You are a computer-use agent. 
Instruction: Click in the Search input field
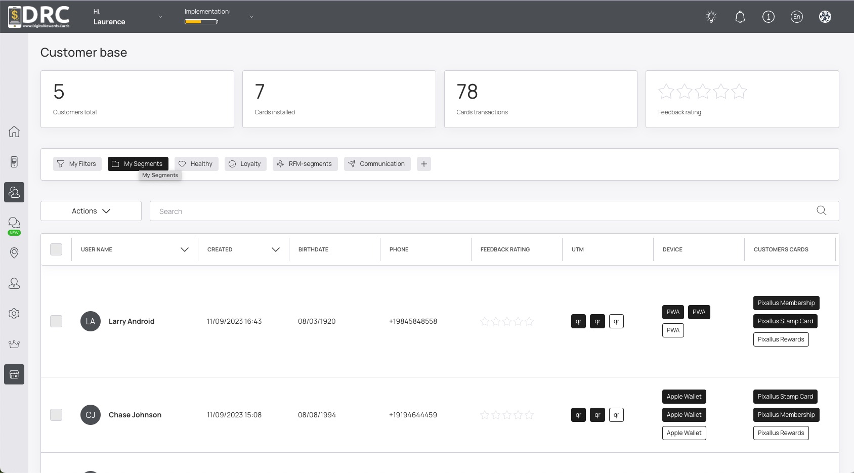point(483,211)
